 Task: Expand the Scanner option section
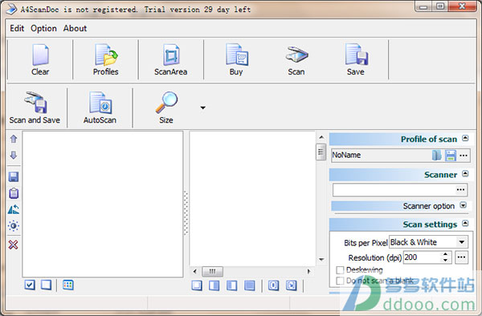pyautogui.click(x=464, y=205)
